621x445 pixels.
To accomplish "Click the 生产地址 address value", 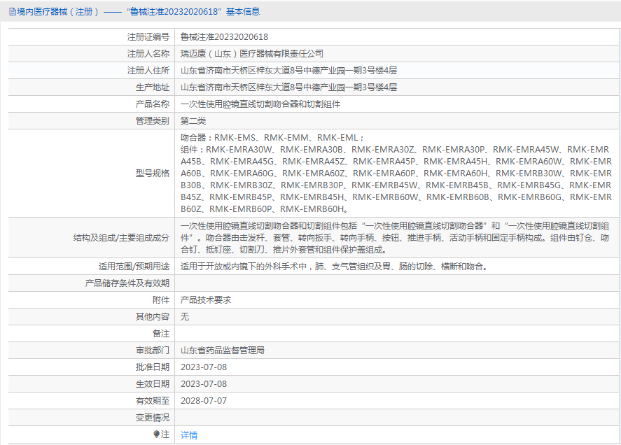I will tap(288, 87).
